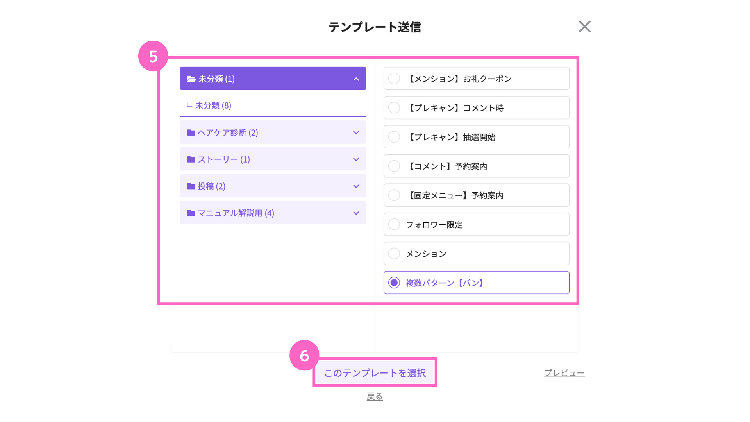Close the テンプレート送信 dialog with X
The width and height of the screenshot is (750, 422).
tap(584, 27)
